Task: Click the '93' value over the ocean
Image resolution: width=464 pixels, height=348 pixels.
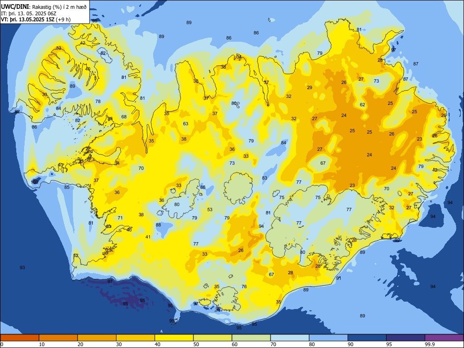Action: 22,268
